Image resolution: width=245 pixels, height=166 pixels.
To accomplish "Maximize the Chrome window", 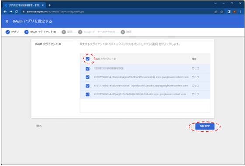I will coord(232,4).
